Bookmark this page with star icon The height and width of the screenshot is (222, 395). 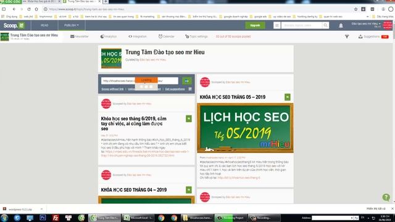coord(355,9)
